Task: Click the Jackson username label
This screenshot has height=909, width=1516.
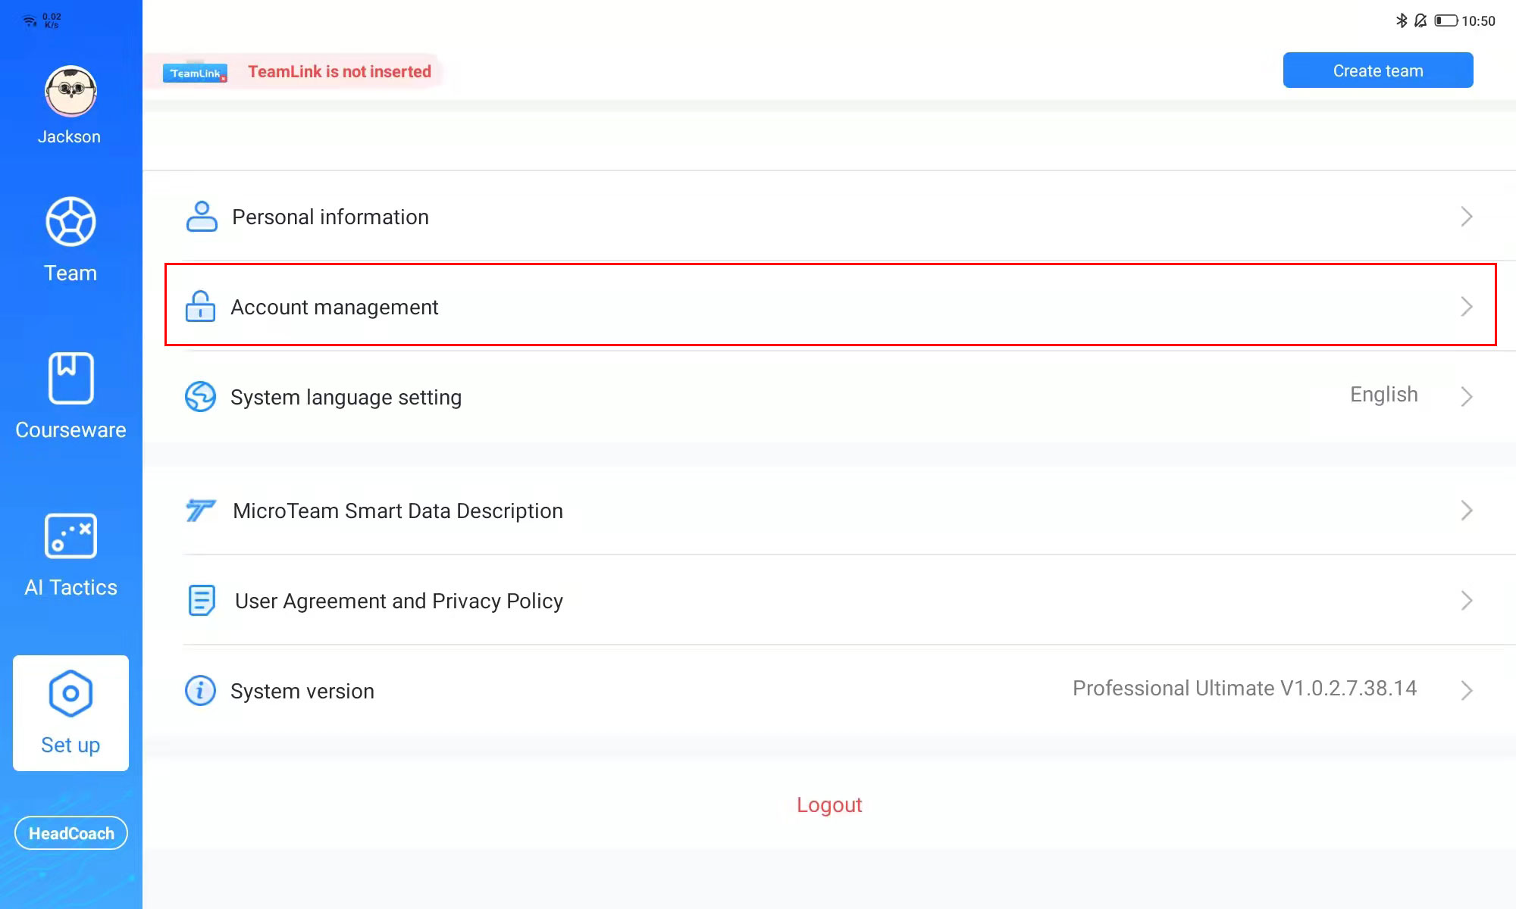Action: tap(69, 137)
